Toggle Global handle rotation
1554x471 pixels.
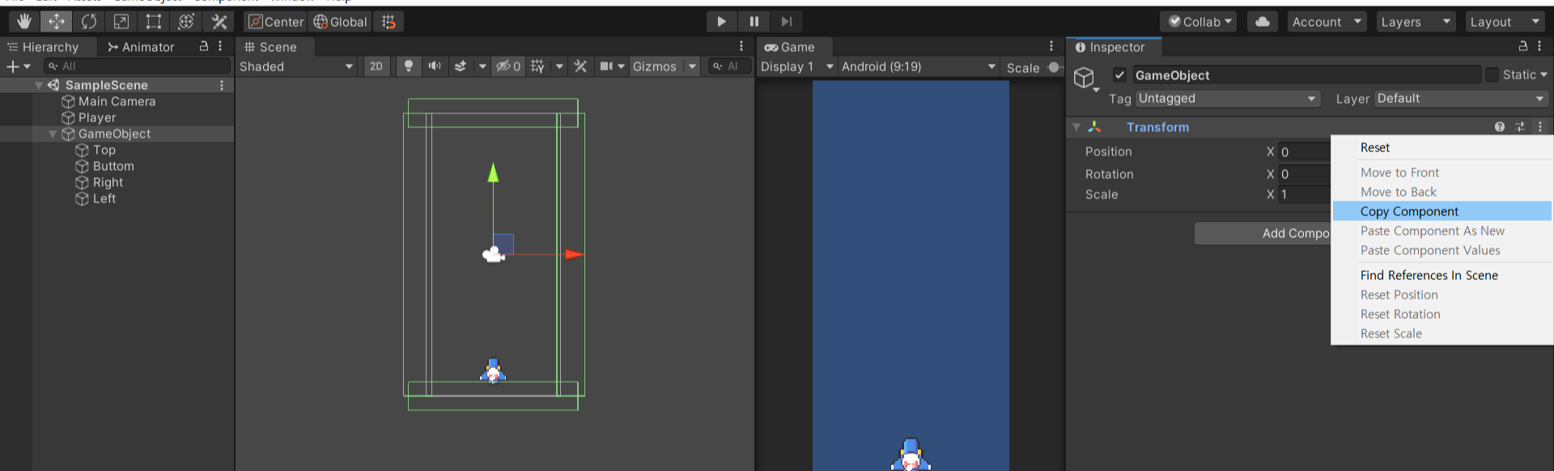[x=340, y=22]
